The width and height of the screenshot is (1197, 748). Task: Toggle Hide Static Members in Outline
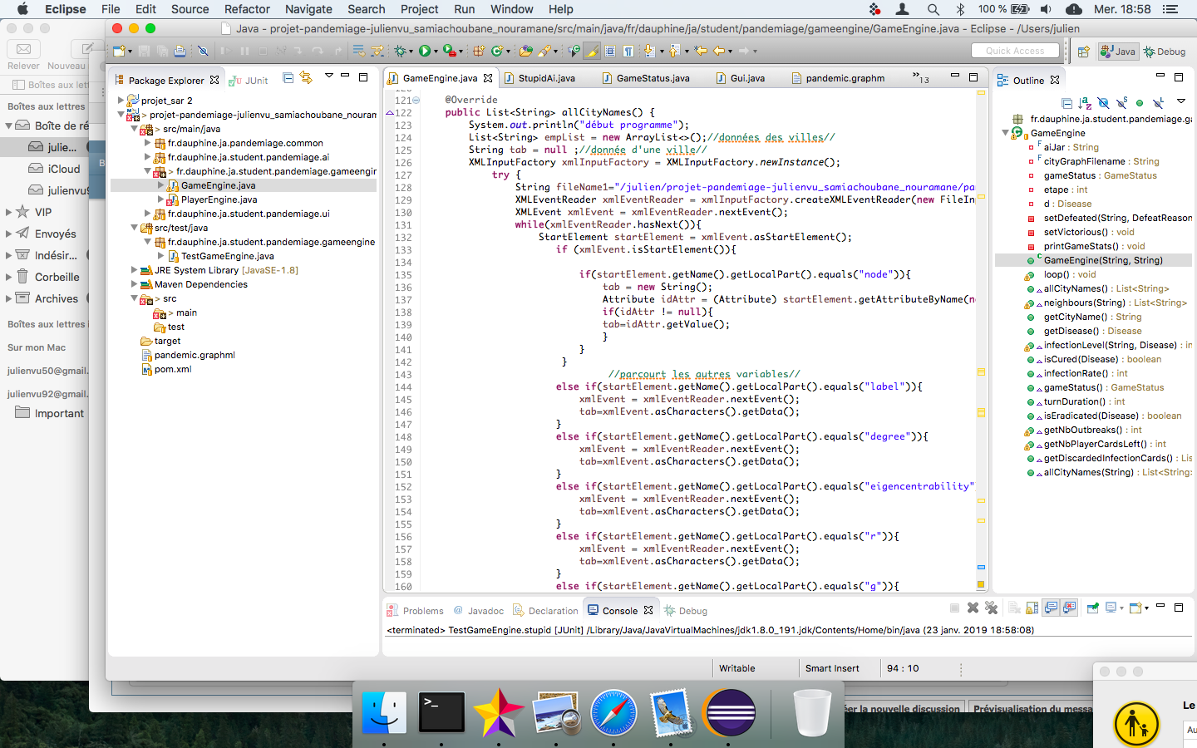1121,103
